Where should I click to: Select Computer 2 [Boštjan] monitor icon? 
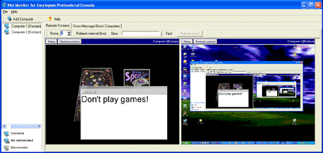pos(7,32)
